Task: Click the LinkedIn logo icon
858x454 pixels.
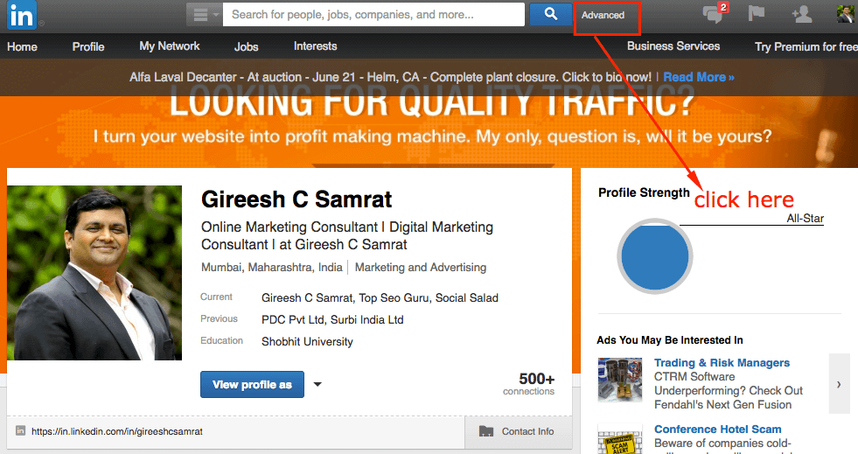Action: 22,15
